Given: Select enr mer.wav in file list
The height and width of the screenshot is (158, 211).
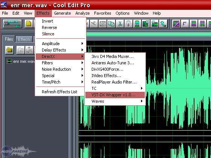Looking at the screenshot, I should coord(24,61).
